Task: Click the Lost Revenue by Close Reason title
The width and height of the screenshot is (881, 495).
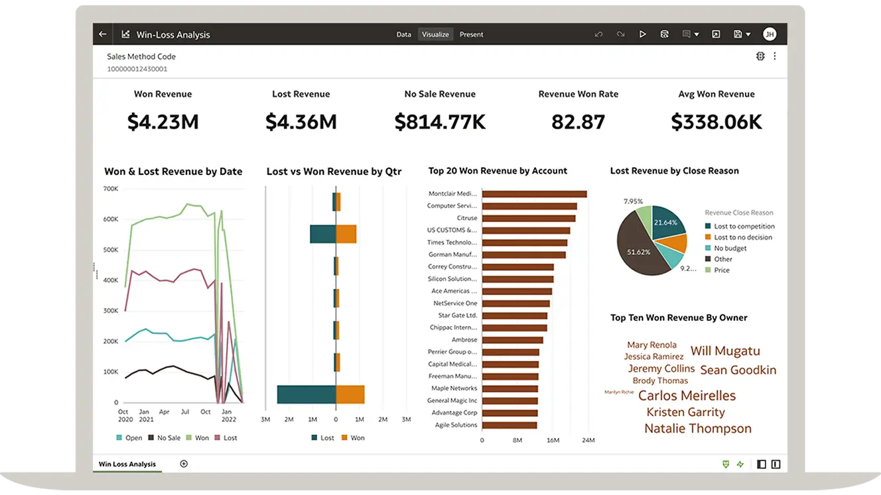Action: pyautogui.click(x=674, y=171)
